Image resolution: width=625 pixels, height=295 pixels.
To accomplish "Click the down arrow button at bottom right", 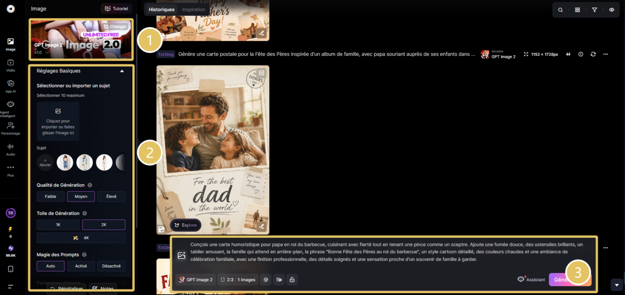I will tap(617, 285).
